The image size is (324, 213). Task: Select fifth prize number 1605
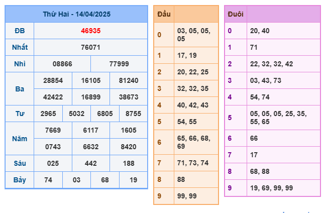(x=129, y=130)
